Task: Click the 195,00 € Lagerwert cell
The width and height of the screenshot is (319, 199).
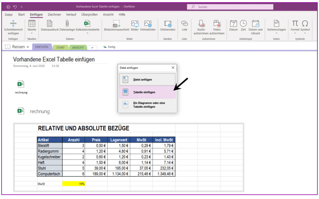Action: tap(119, 168)
